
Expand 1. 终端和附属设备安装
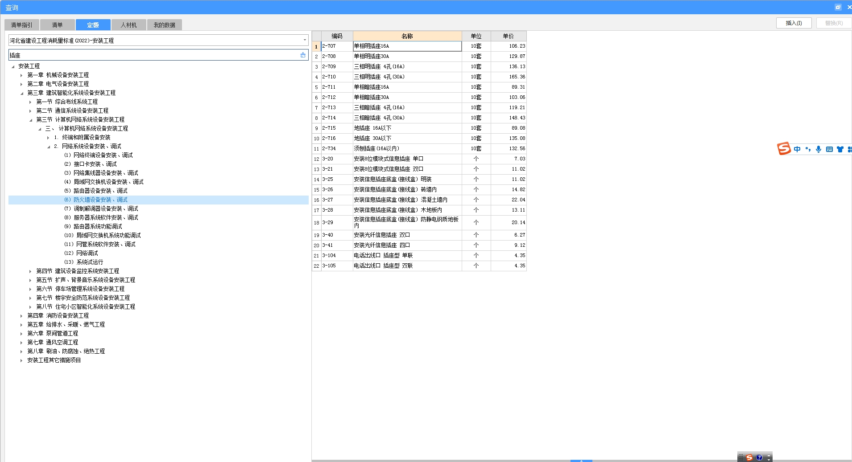pos(48,138)
